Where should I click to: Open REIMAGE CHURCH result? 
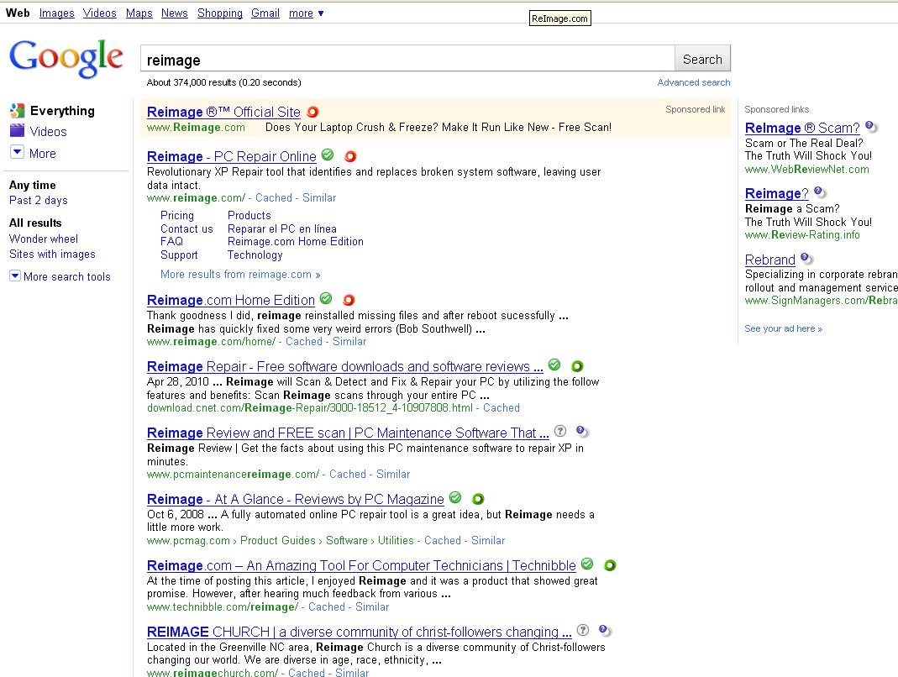click(359, 632)
